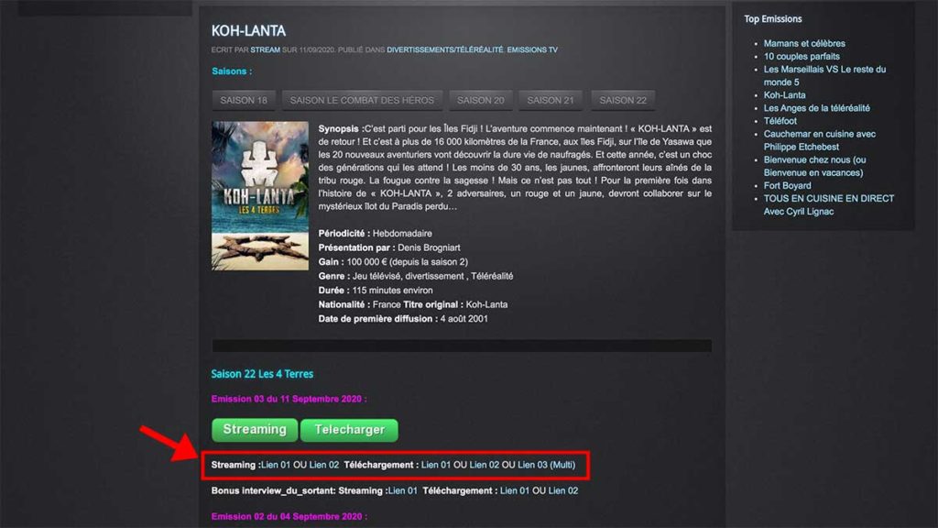Open the DIVERTISSEMENTS/TÉLÉRÉALITÉ category link
Image resolution: width=938 pixels, height=528 pixels.
tap(445, 49)
